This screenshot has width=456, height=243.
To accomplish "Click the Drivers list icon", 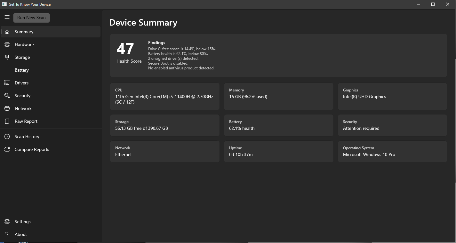I will coord(7,83).
